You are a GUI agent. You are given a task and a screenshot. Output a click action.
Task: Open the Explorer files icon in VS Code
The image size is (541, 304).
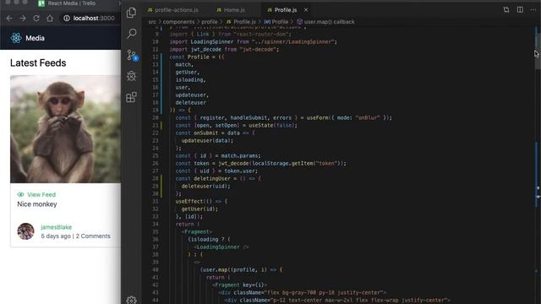point(132,13)
